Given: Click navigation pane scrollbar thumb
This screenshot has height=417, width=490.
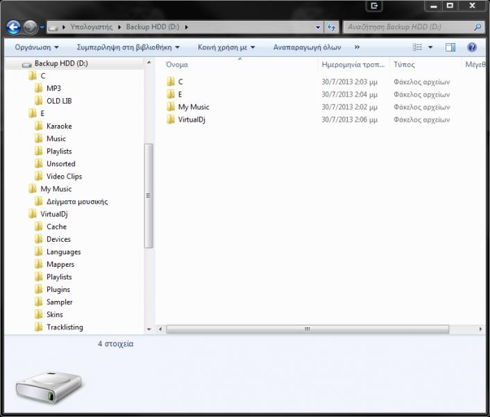Looking at the screenshot, I should pos(149,196).
